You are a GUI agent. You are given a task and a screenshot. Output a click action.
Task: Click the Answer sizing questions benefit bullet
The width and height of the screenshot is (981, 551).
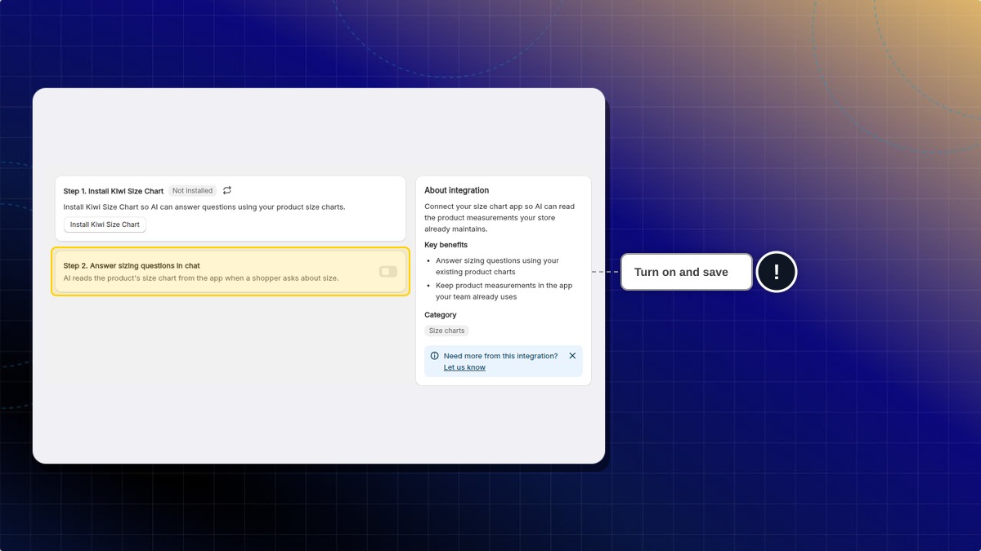pyautogui.click(x=497, y=266)
